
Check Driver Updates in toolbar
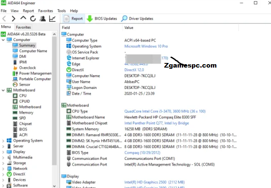tap(137, 18)
